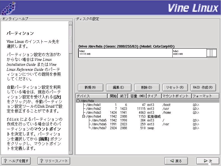This screenshot has height=166, width=221.
Task: Click the /boot mount point cell
Action: tap(167, 105)
